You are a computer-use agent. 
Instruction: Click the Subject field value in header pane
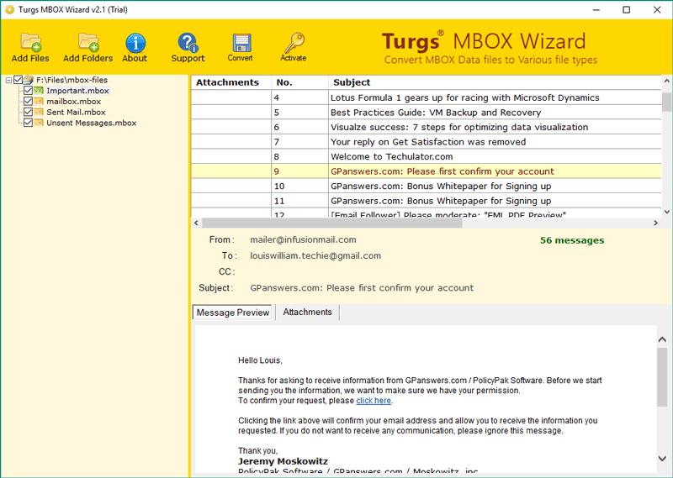pos(362,287)
